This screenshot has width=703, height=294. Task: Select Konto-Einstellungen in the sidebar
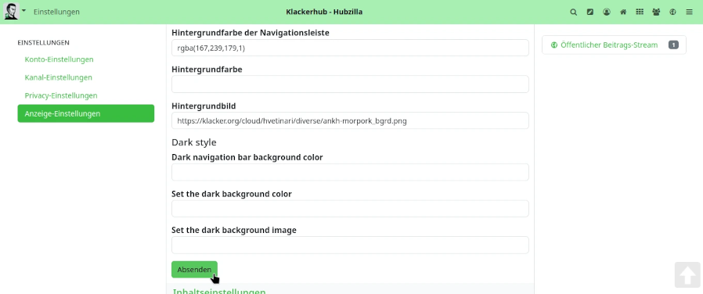point(59,59)
